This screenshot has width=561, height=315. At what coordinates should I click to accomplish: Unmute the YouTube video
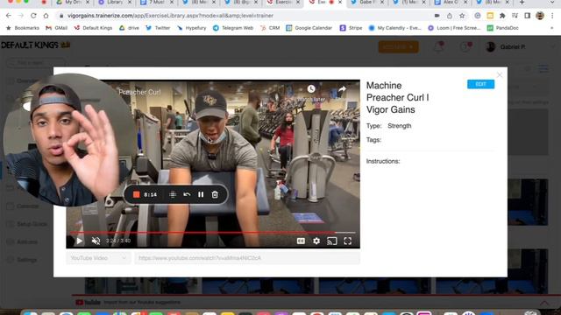tap(96, 241)
